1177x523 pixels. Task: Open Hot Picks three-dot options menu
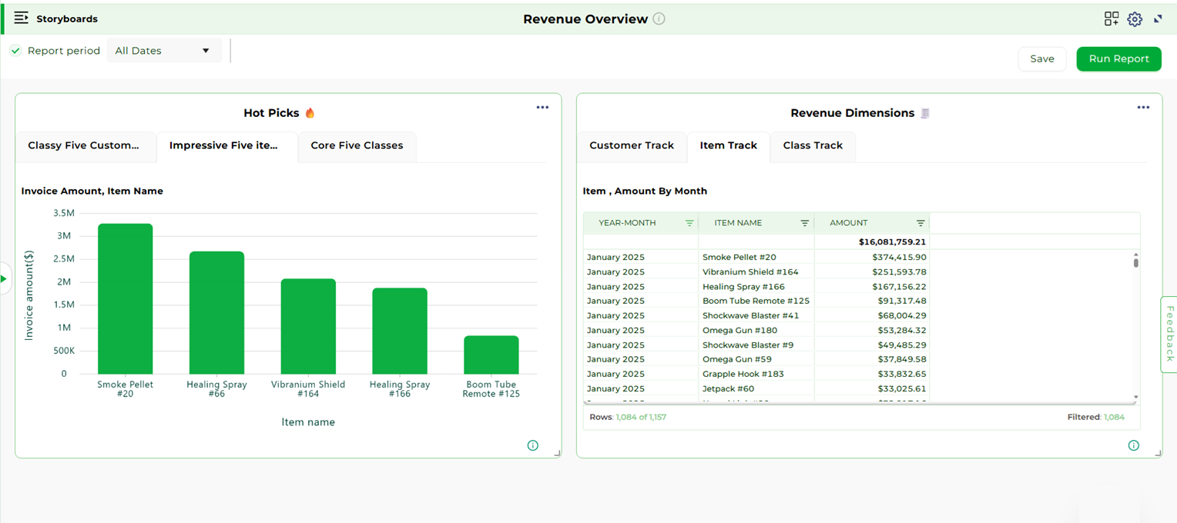[542, 108]
